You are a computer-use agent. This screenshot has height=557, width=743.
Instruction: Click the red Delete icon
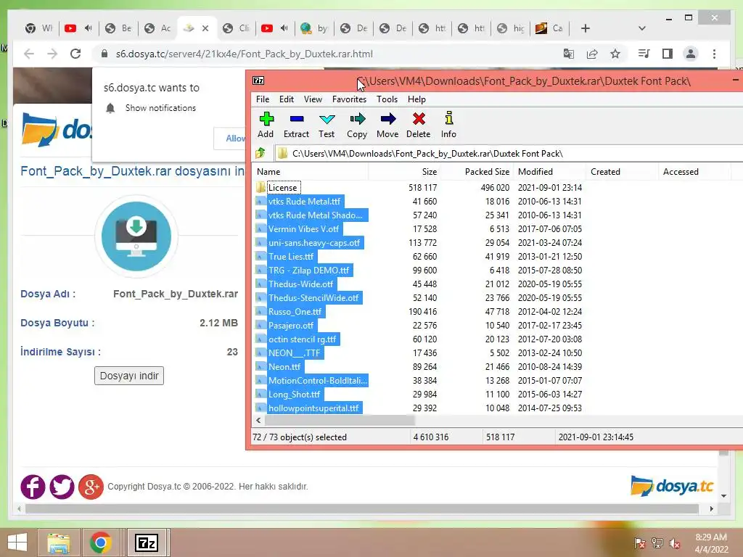(x=419, y=125)
